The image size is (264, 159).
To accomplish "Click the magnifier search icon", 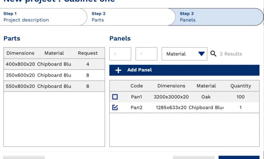I will click(214, 54).
